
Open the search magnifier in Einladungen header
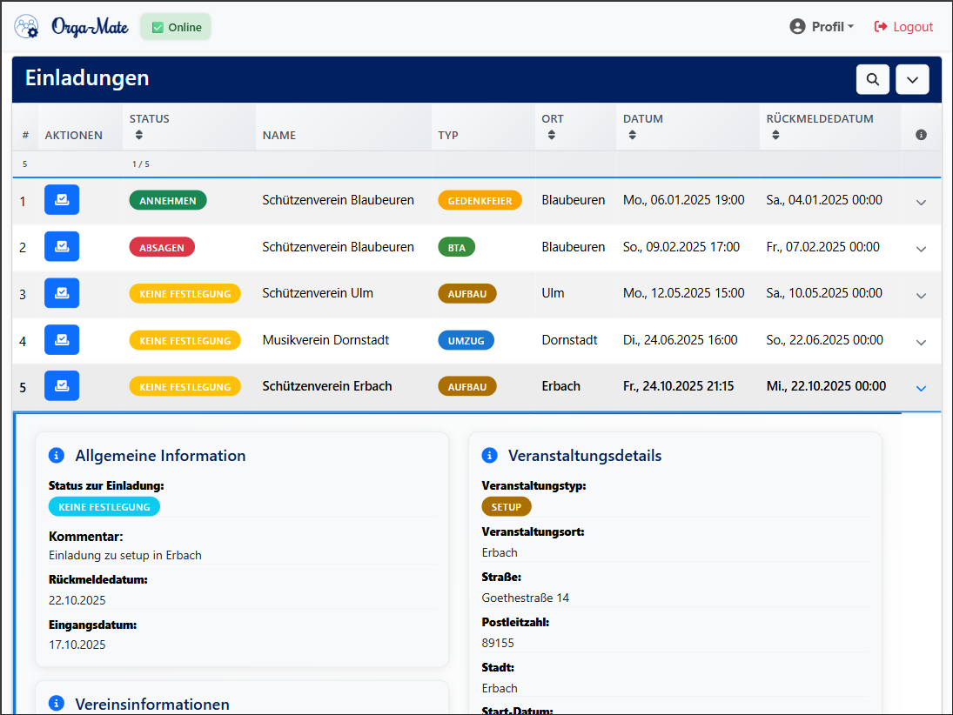(872, 79)
